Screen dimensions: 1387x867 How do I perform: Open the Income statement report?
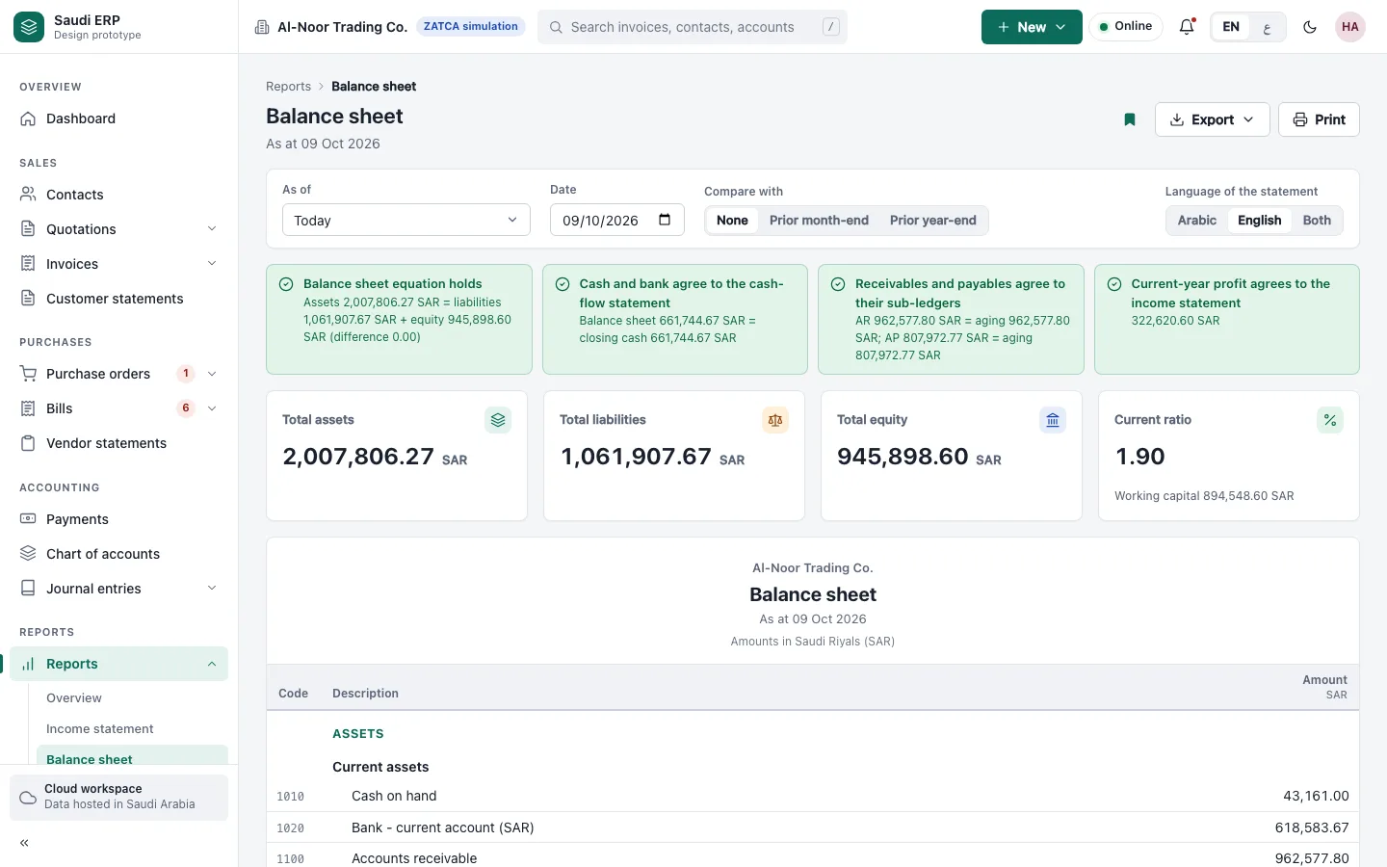pos(132,729)
